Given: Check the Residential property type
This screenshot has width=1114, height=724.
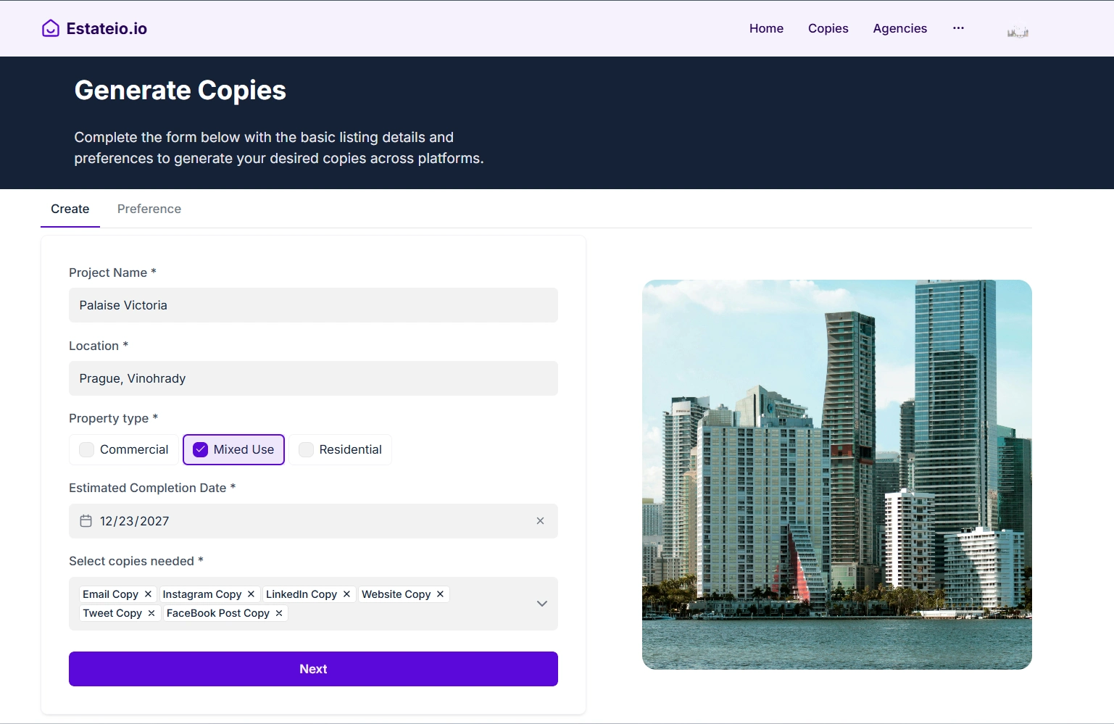Looking at the screenshot, I should pos(306,449).
